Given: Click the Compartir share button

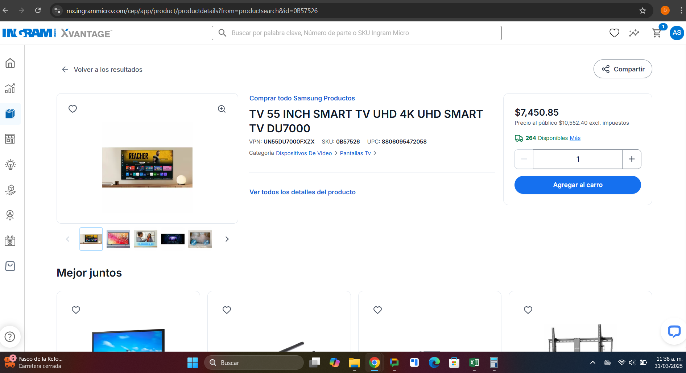Looking at the screenshot, I should pyautogui.click(x=623, y=69).
